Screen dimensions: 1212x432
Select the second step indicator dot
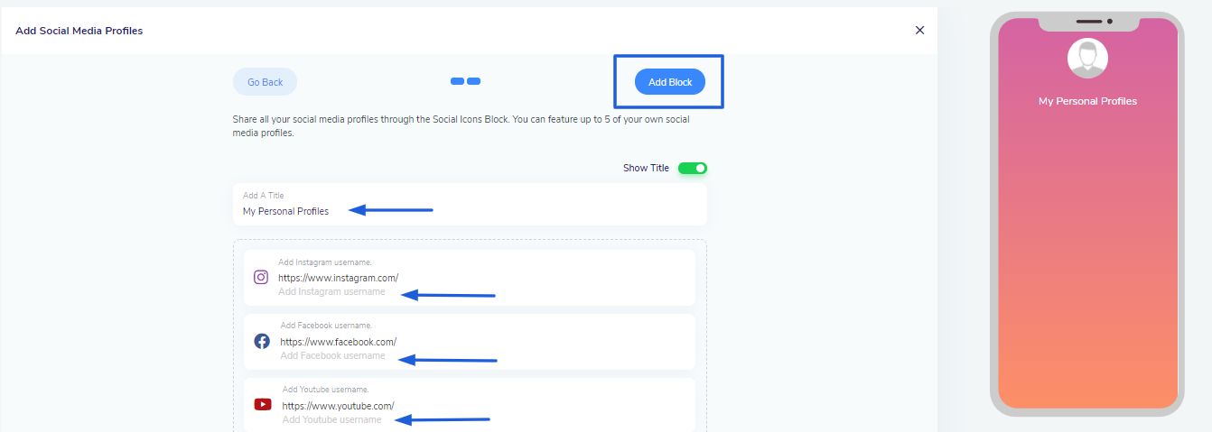pos(473,81)
